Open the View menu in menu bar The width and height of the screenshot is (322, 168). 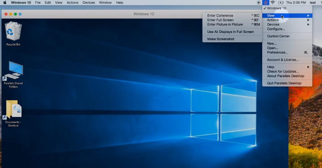click(x=59, y=2)
